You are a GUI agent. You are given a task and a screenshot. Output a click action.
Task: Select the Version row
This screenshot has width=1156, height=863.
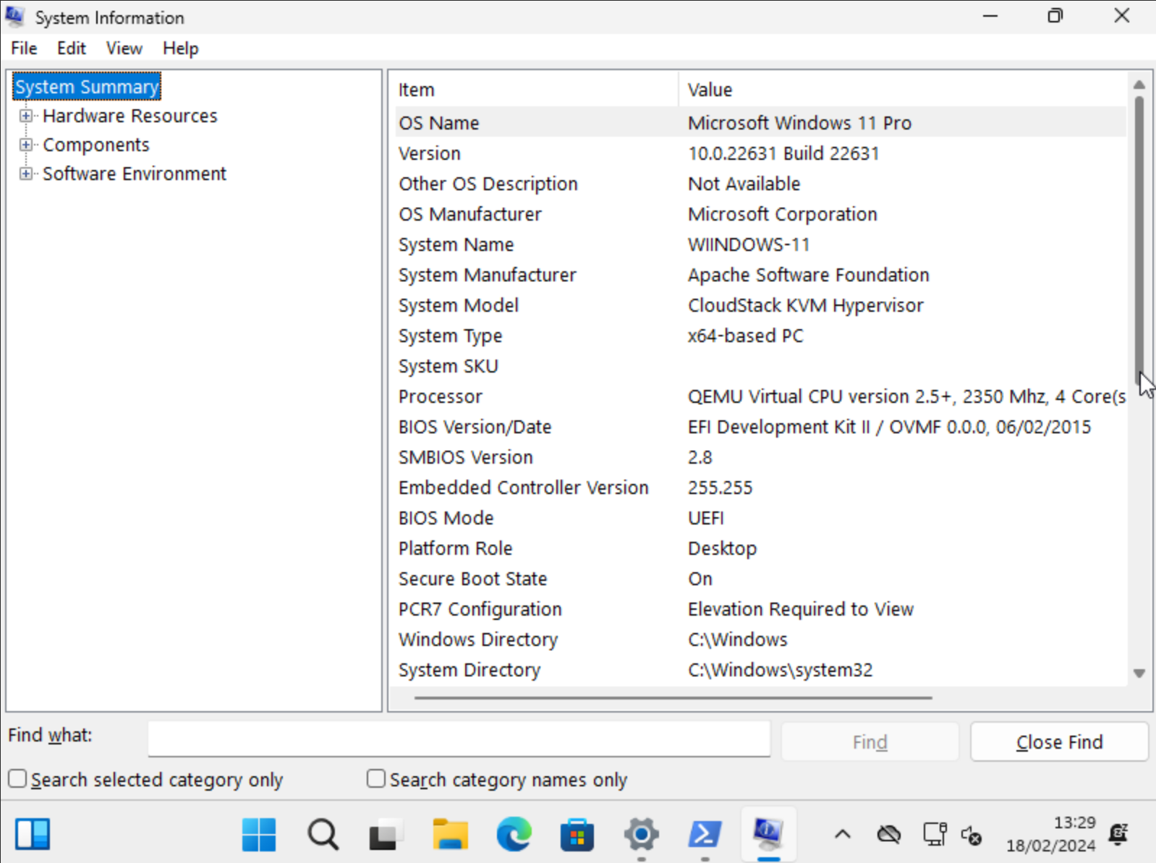[x=761, y=153]
